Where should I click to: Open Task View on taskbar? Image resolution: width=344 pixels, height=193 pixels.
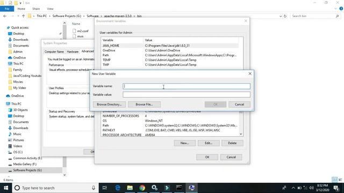coord(105,188)
